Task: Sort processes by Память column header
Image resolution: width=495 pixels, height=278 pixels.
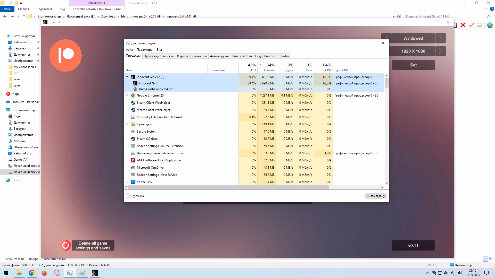Action: [x=267, y=67]
